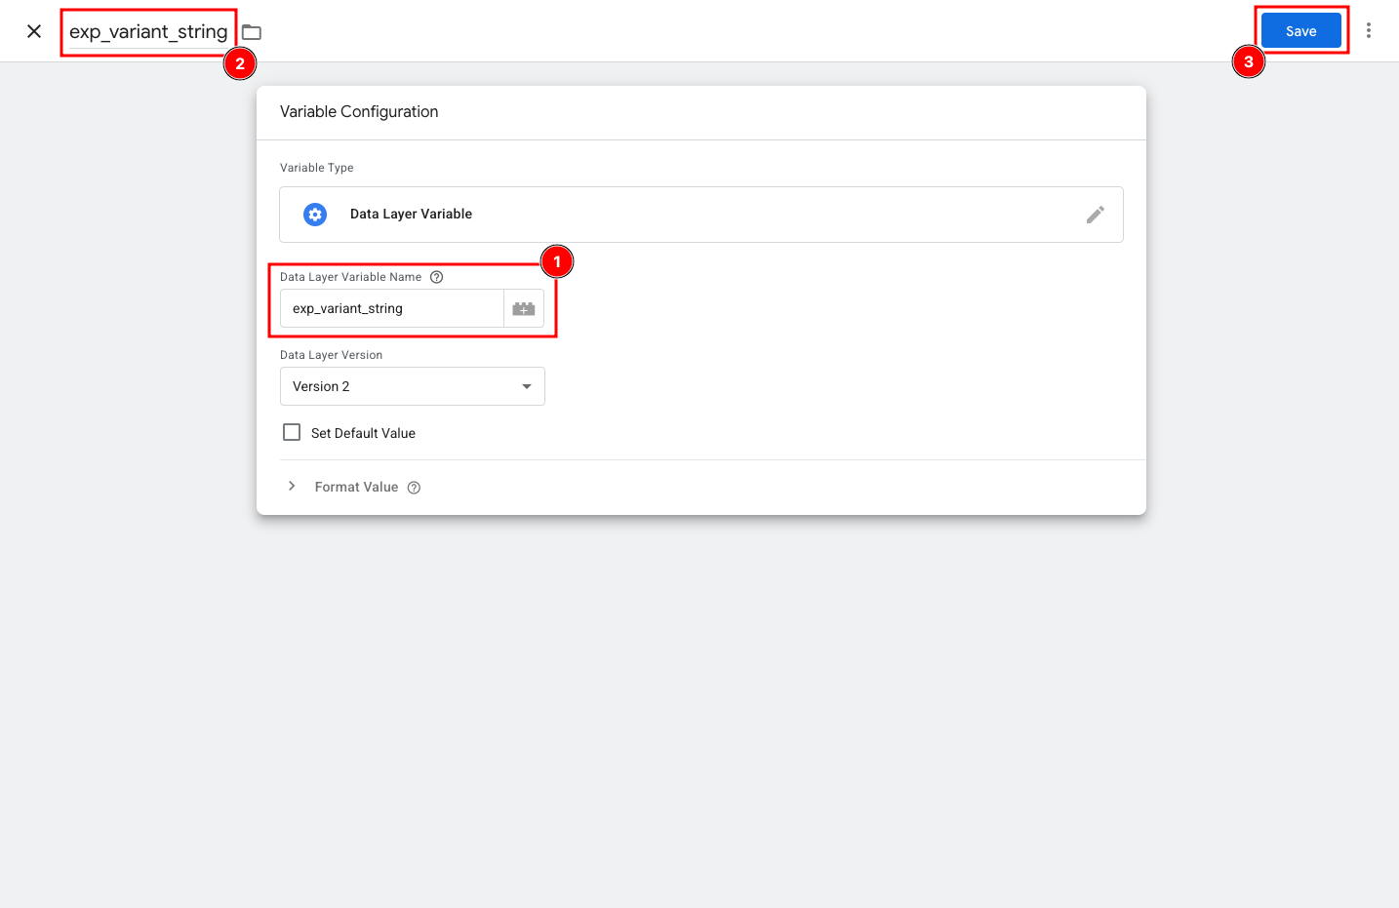Image resolution: width=1399 pixels, height=908 pixels.
Task: Click the Format Value label text
Action: pos(356,487)
